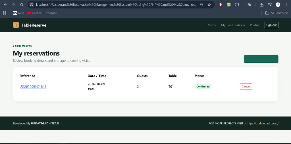291x144 pixels.
Task: Click the time 19:00
Action: pyautogui.click(x=91, y=89)
